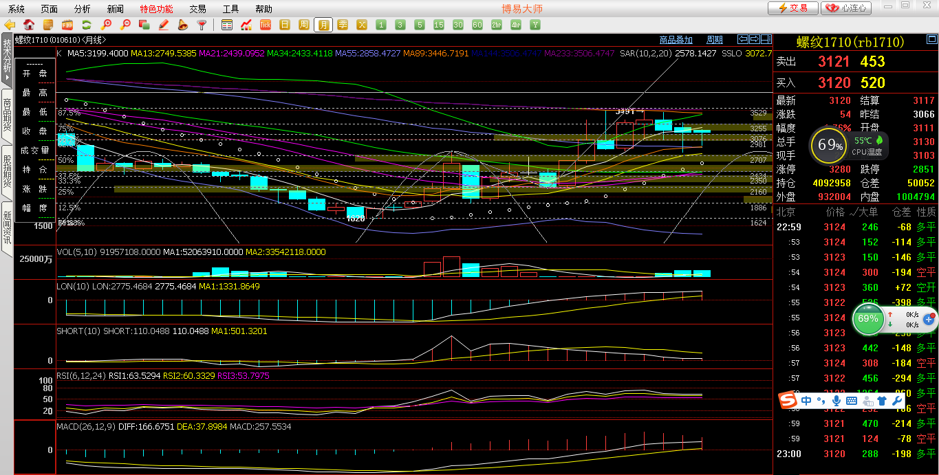Screen dimensions: 939x475
Task: Switch to the intraday line chart icon
Action: [246, 25]
